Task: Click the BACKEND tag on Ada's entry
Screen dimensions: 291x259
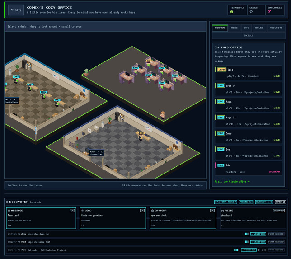Action: pyautogui.click(x=274, y=172)
